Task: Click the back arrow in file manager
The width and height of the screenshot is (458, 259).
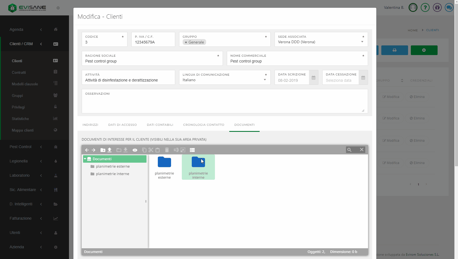Action: point(87,150)
